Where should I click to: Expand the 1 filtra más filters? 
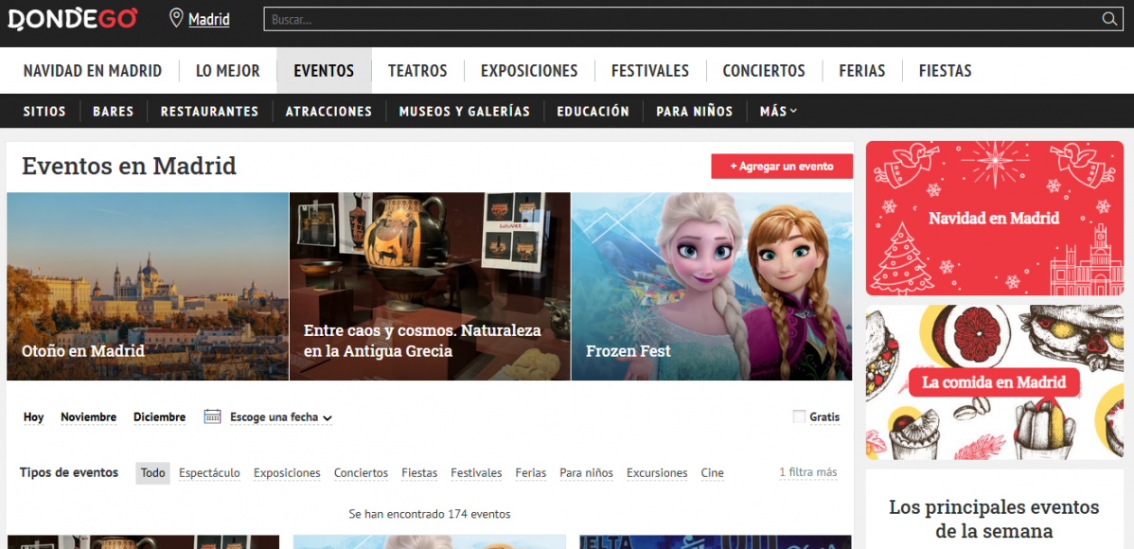(807, 473)
